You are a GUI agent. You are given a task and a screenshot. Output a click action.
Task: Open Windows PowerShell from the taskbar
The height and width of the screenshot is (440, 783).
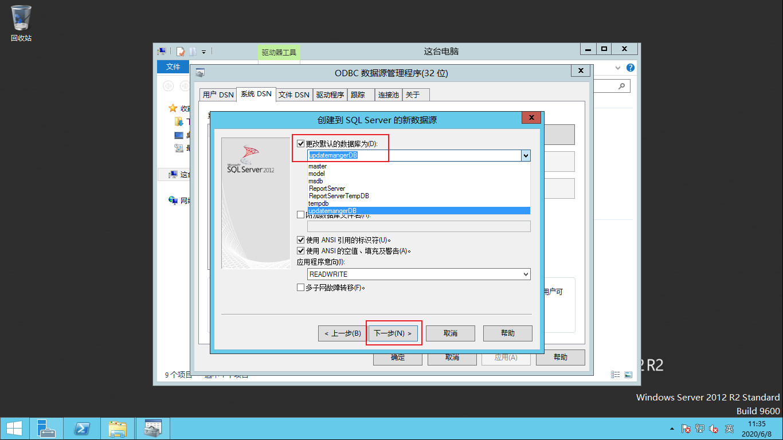click(x=81, y=428)
